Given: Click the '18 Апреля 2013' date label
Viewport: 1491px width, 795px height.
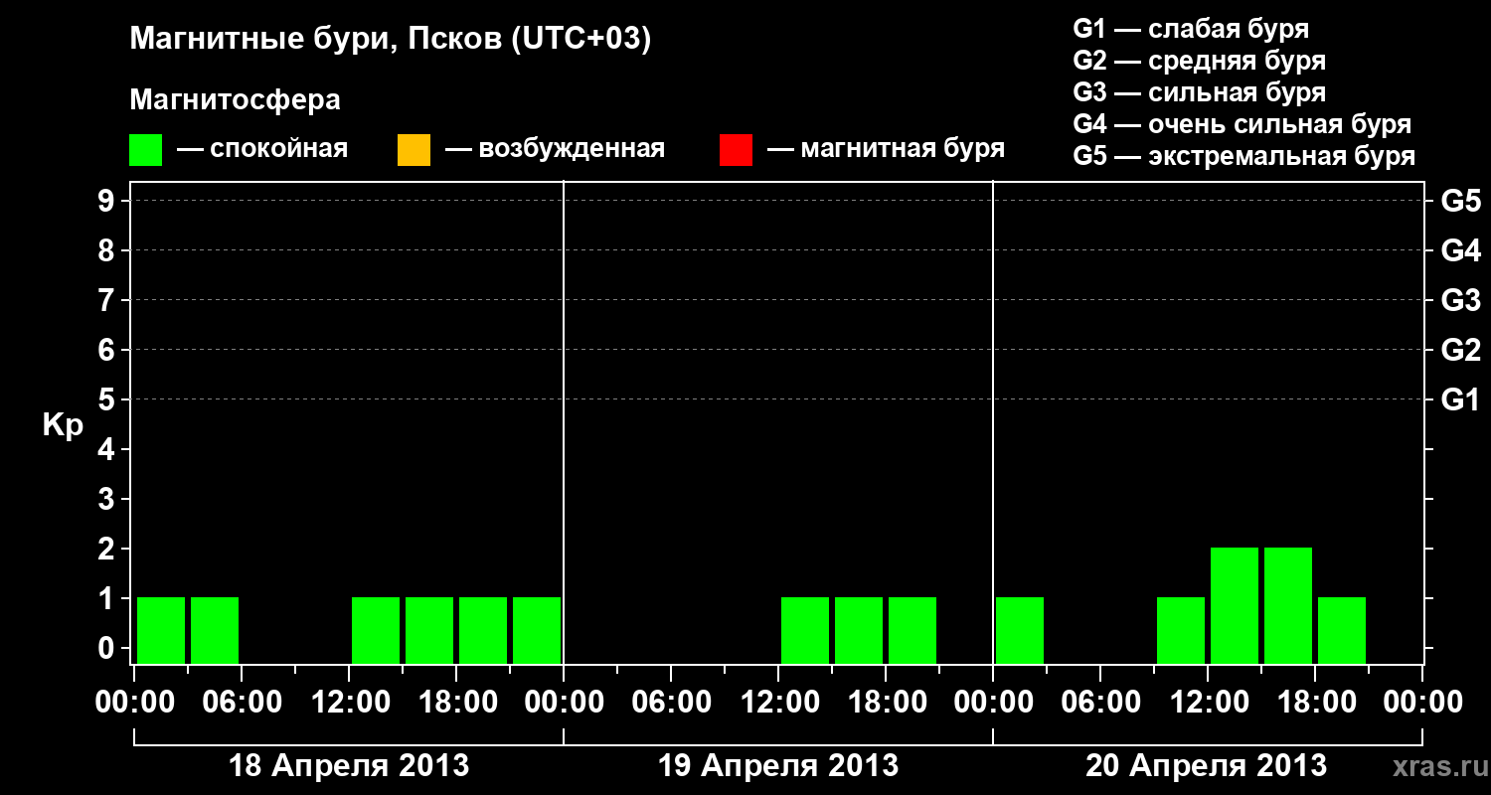Looking at the screenshot, I should [349, 765].
